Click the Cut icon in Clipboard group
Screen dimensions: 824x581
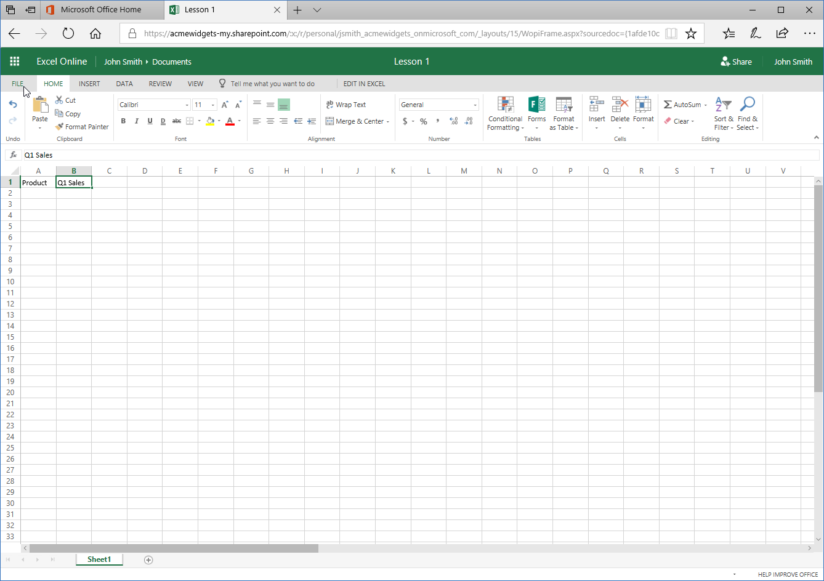pos(65,100)
